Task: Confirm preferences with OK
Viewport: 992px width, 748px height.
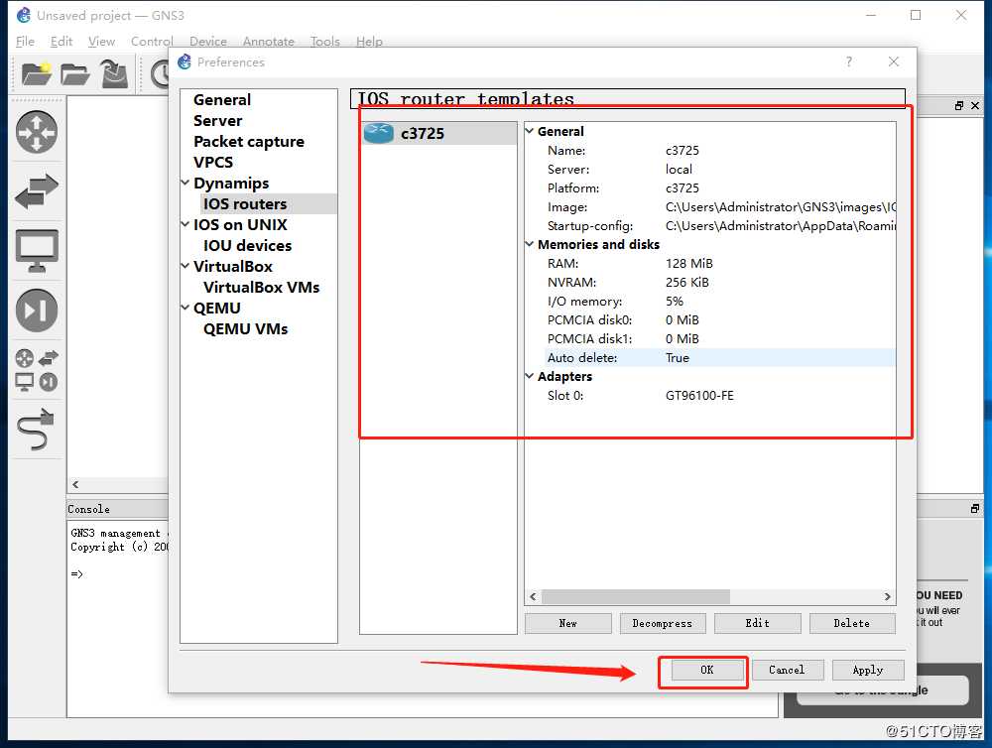Action: (706, 670)
